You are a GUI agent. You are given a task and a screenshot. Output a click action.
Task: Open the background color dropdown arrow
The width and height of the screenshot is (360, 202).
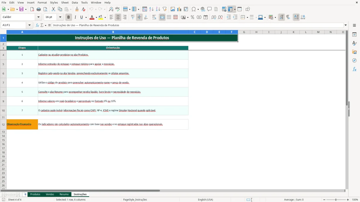[x=105, y=17]
